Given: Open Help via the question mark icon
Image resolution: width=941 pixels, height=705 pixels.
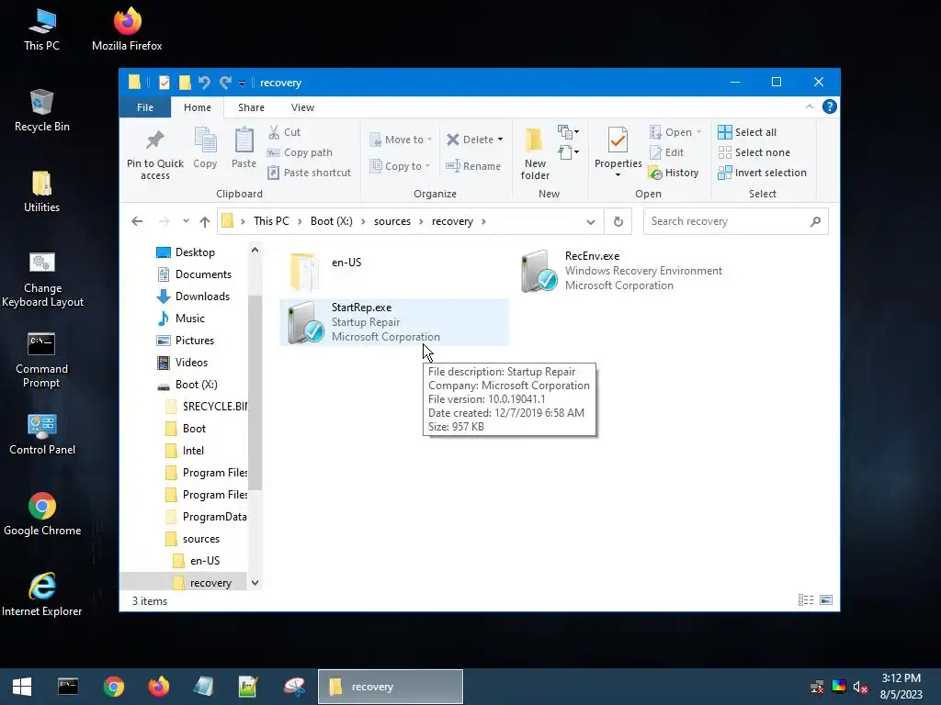Looking at the screenshot, I should pyautogui.click(x=830, y=106).
